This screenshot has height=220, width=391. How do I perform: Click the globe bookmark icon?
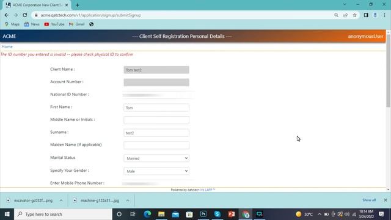pyautogui.click(x=92, y=24)
